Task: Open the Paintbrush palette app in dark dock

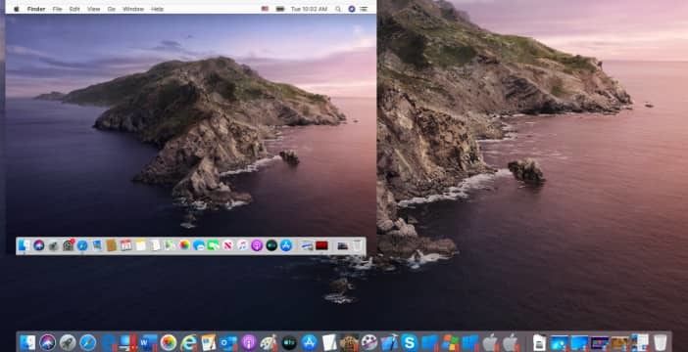Action: [x=269, y=342]
